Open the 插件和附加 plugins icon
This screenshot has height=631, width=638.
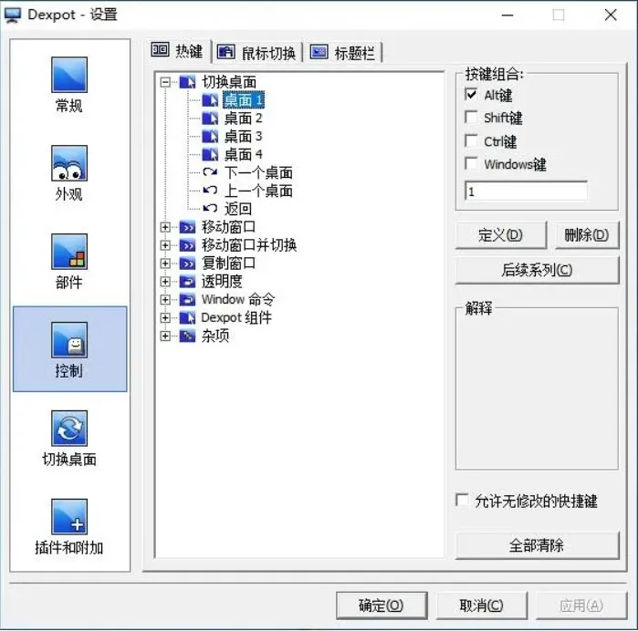tap(69, 517)
